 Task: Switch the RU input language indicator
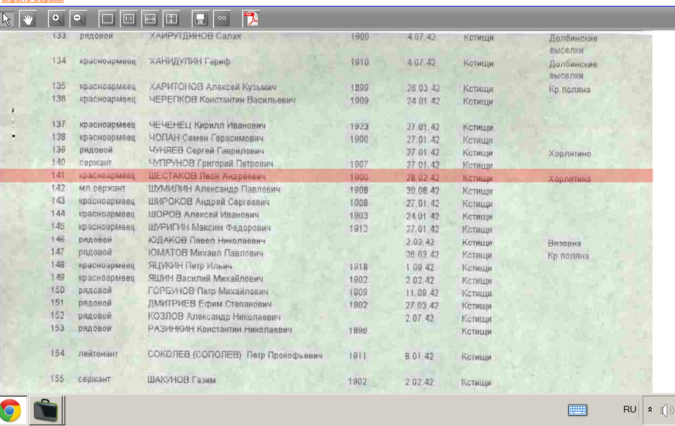[x=629, y=410]
